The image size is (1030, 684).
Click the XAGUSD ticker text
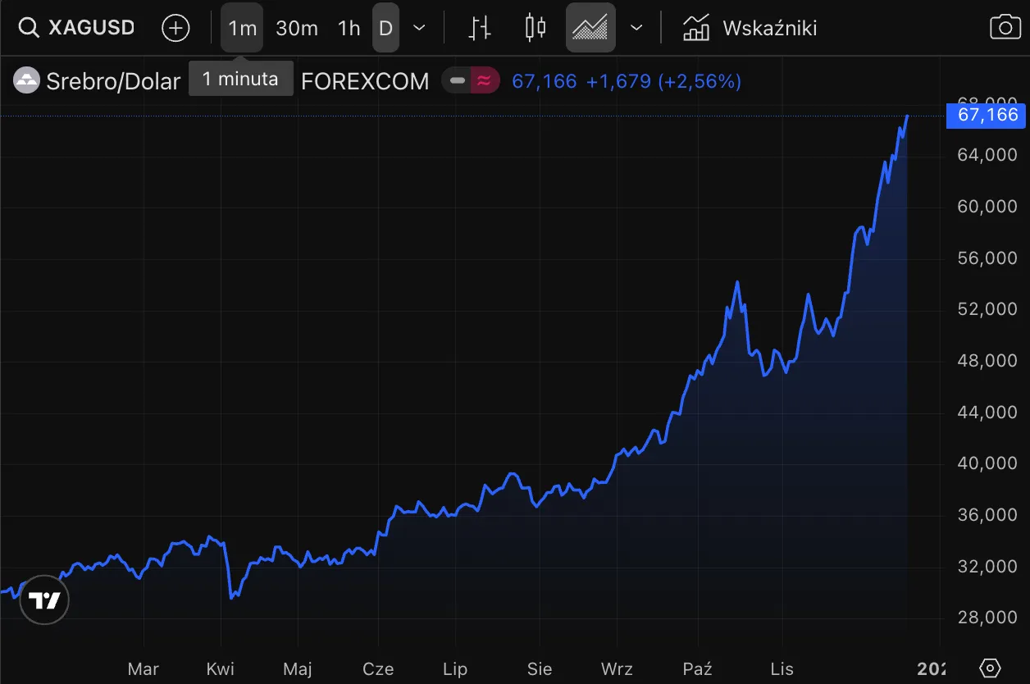point(91,28)
